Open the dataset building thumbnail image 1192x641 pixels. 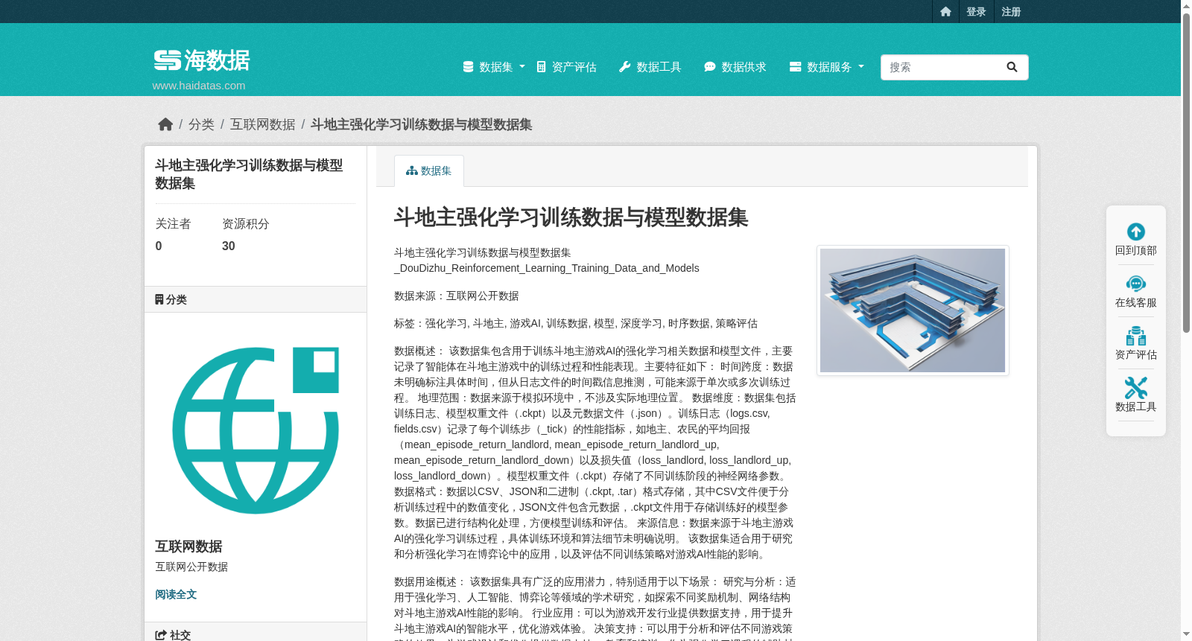(913, 310)
